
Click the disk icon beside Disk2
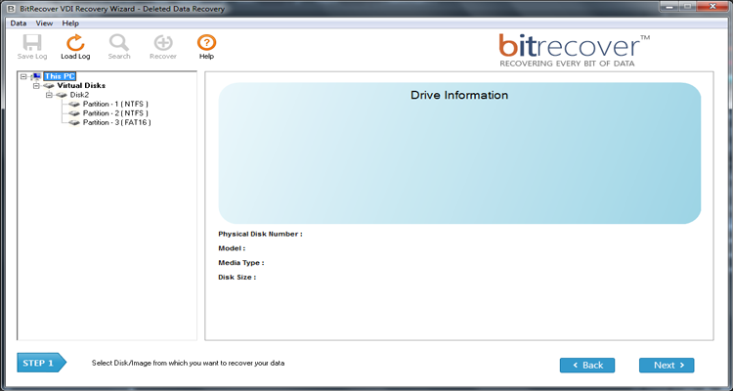tap(62, 95)
